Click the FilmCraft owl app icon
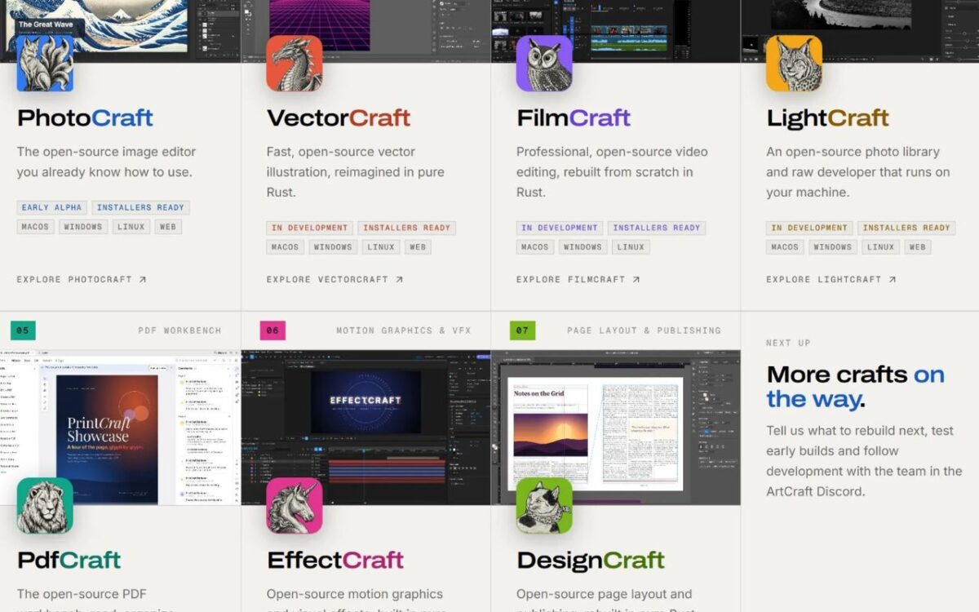 pyautogui.click(x=544, y=64)
